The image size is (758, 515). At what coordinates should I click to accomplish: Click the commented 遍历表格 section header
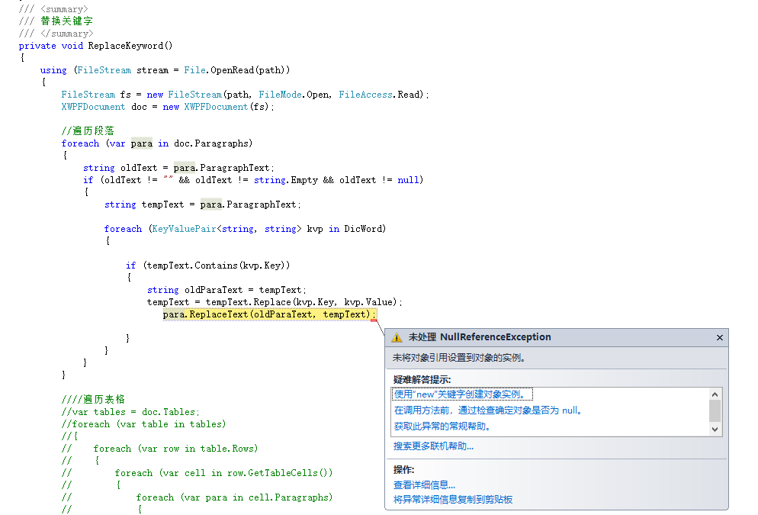[x=95, y=399]
